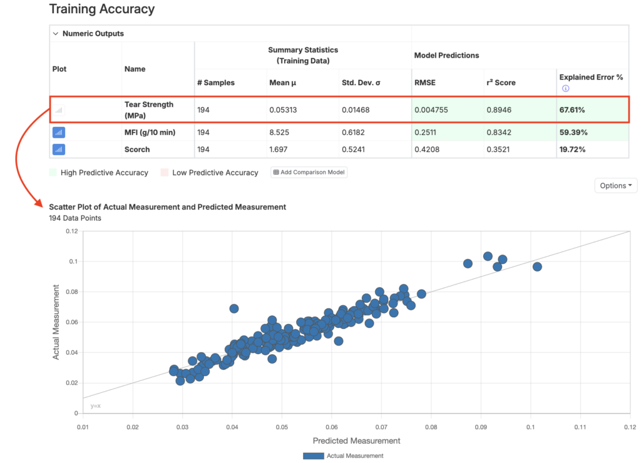Viewport: 641px width, 463px height.
Task: Toggle the blue Actual Measurement legend swatch
Action: click(x=313, y=456)
